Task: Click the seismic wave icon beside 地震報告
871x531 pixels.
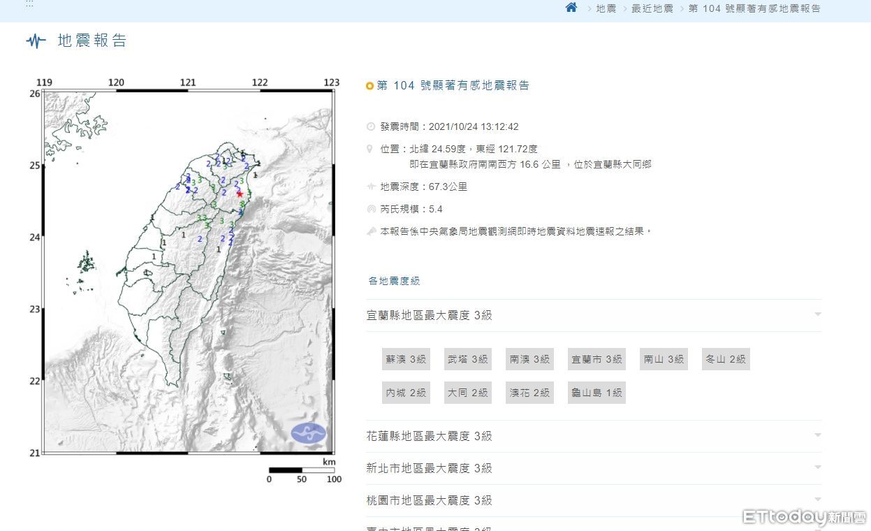Action: (36, 41)
